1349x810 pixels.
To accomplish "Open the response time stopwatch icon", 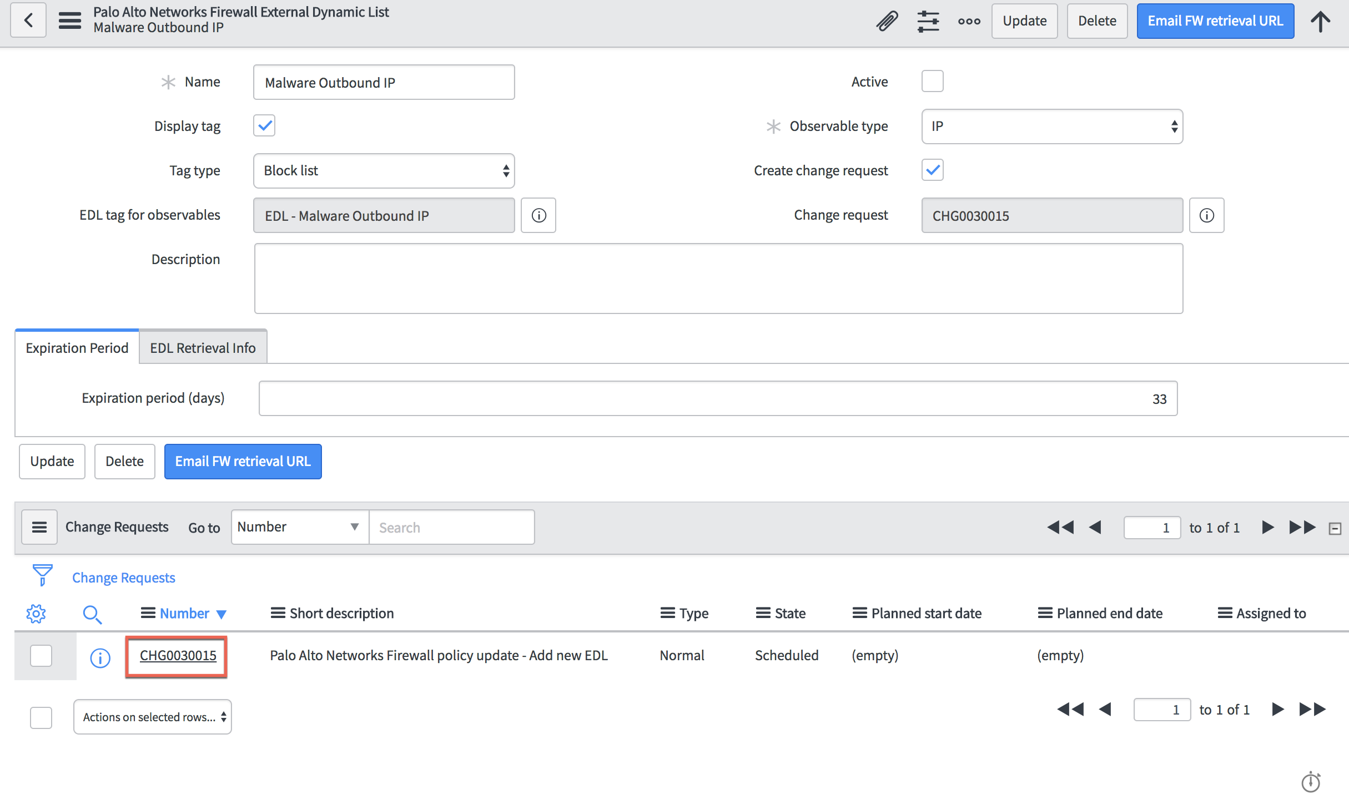I will (1311, 782).
